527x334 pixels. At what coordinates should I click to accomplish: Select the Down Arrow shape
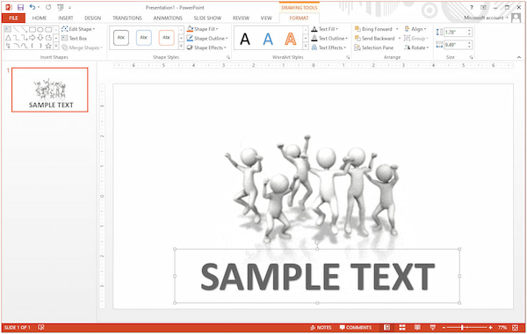pos(40,38)
